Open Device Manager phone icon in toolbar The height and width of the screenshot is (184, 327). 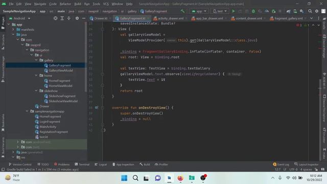tap(295, 11)
